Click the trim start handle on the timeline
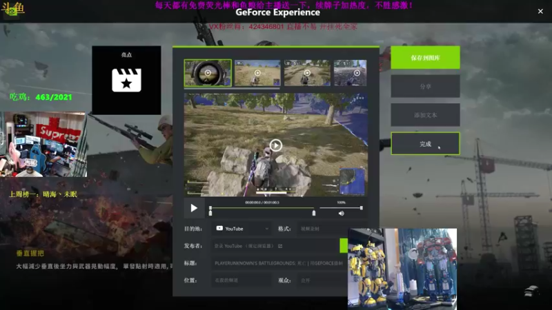552x310 pixels. coord(210,214)
